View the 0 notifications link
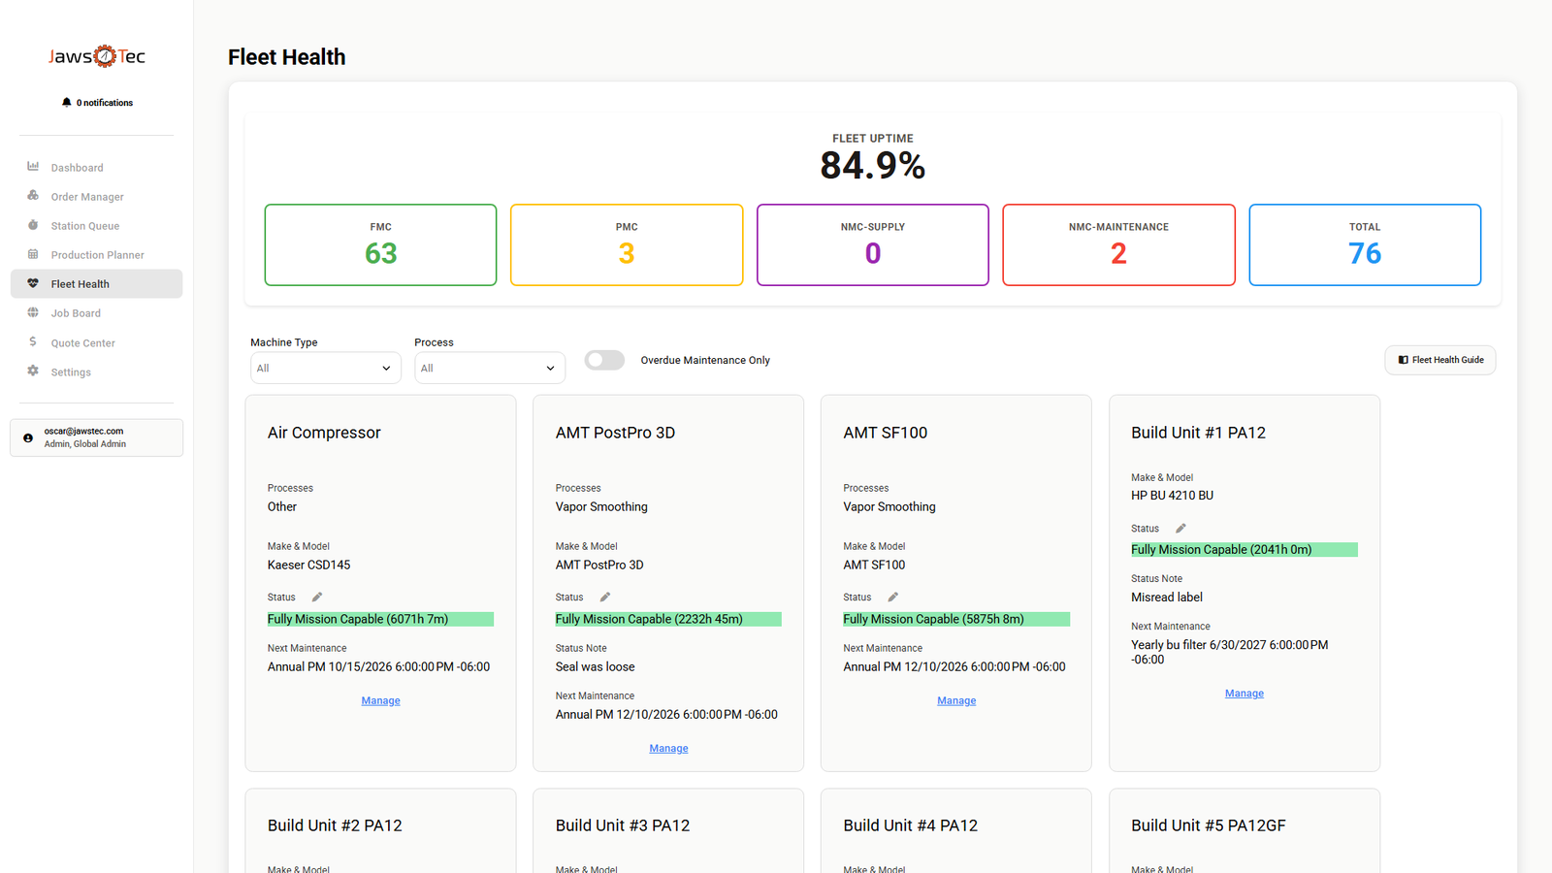 tap(97, 102)
